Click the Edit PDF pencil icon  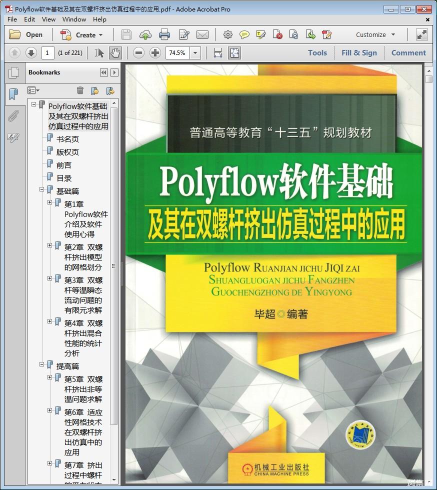327,34
